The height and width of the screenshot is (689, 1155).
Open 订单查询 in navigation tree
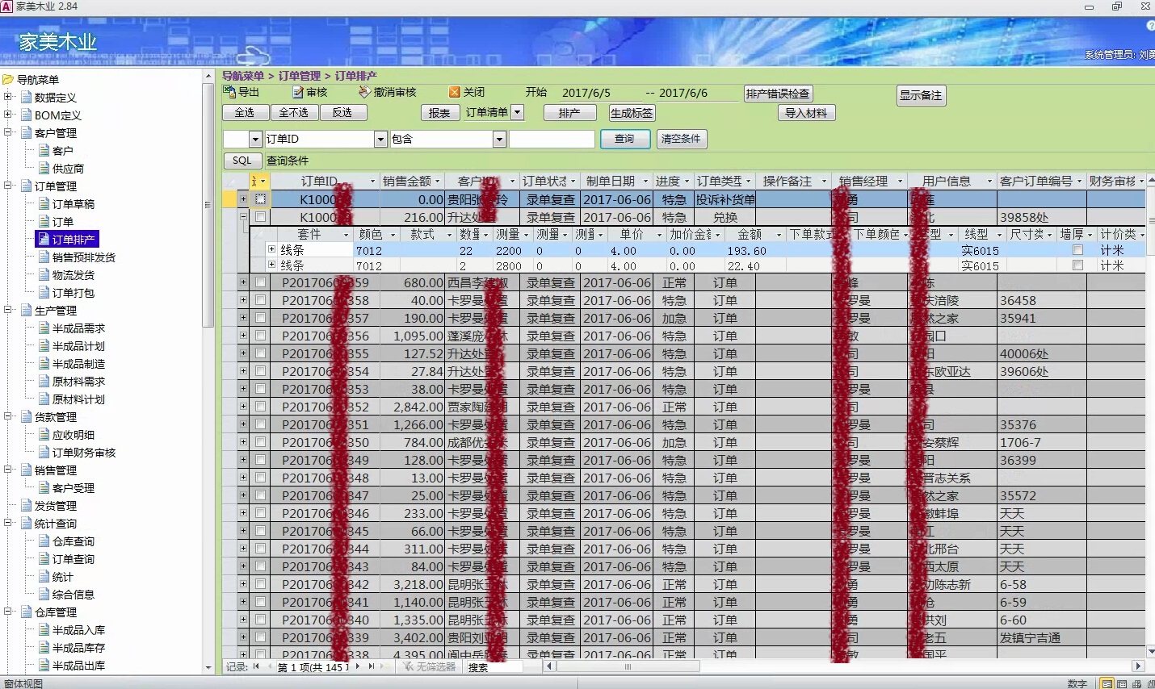tap(73, 559)
